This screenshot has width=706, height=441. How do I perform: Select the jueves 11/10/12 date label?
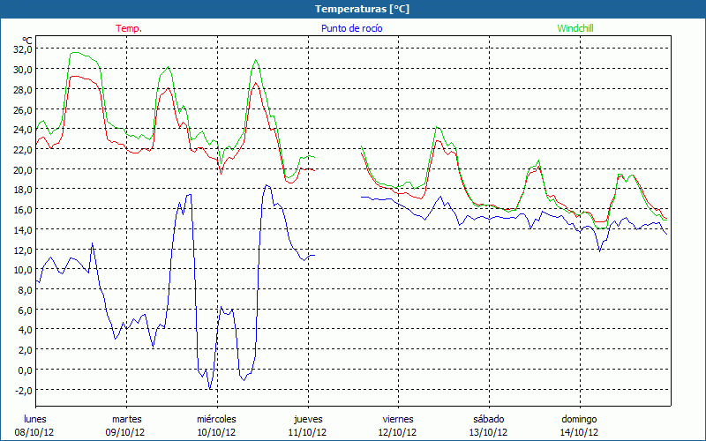pos(308,426)
